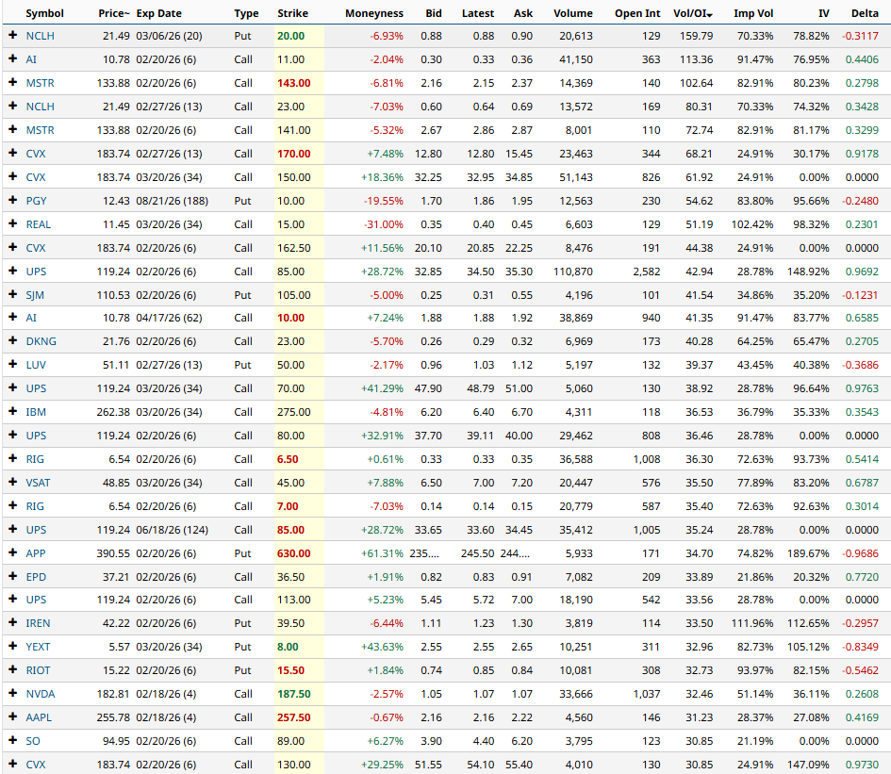891x774 pixels.
Task: Sort by Vol/OI column header
Action: click(693, 13)
